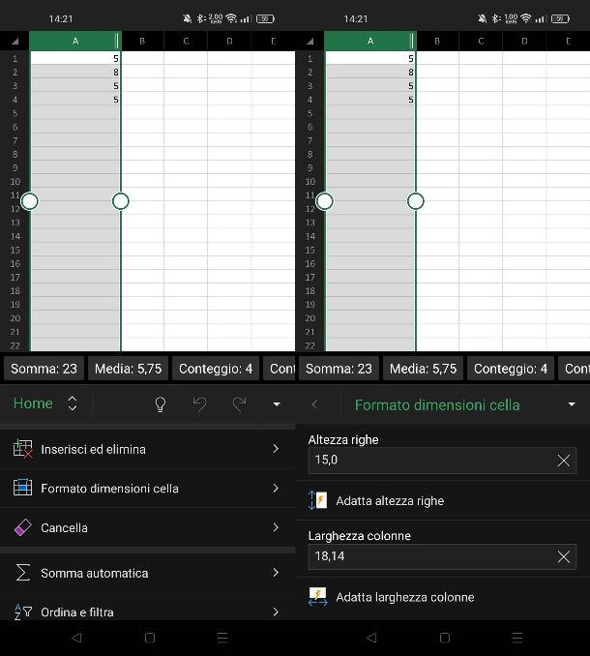Image resolution: width=590 pixels, height=656 pixels.
Task: Tap Android back button on right screen
Action: 371,638
